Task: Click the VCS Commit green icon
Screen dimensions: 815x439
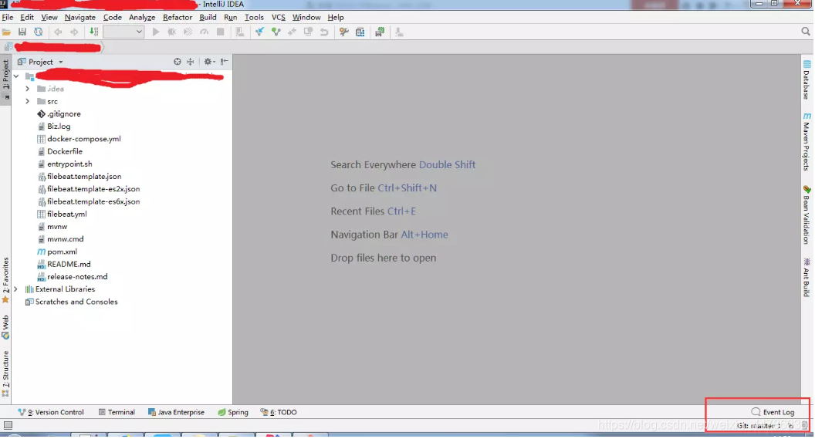Action: tap(276, 32)
